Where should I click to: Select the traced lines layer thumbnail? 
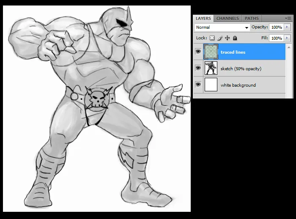click(211, 52)
